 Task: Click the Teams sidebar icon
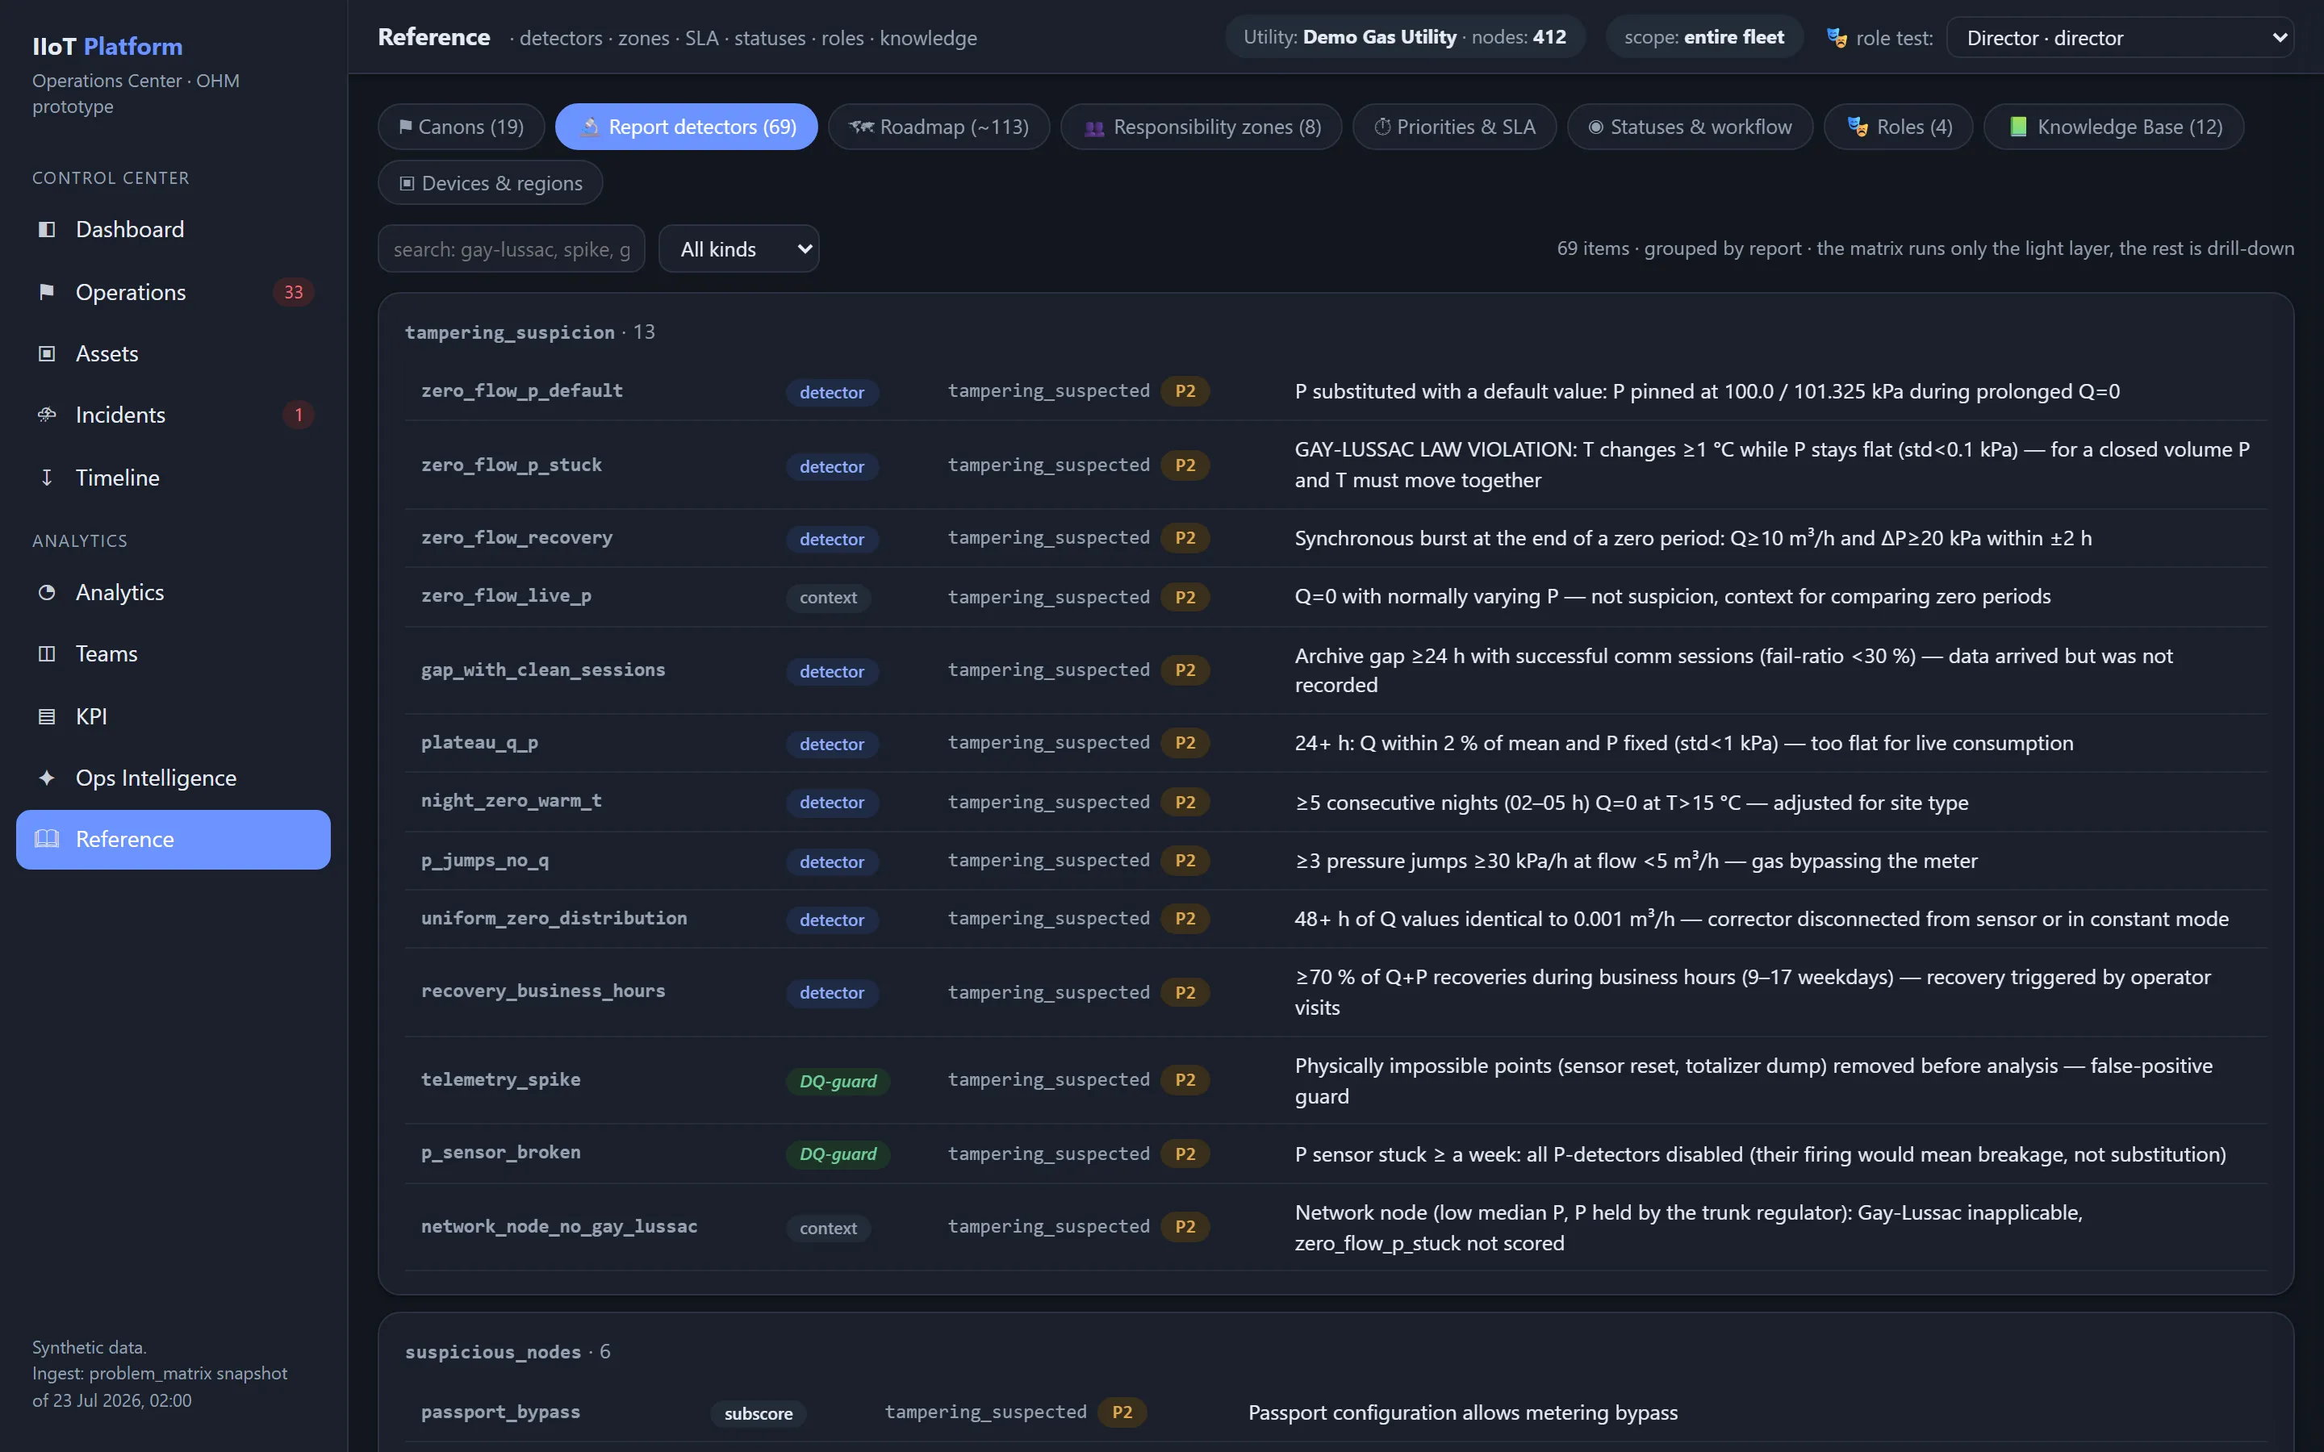pos(46,654)
